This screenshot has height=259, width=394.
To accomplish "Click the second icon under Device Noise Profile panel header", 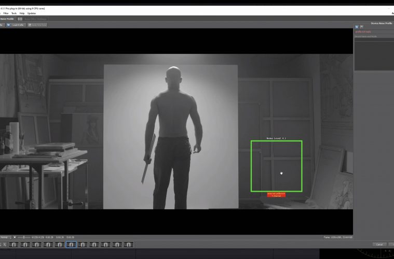I will 361,26.
